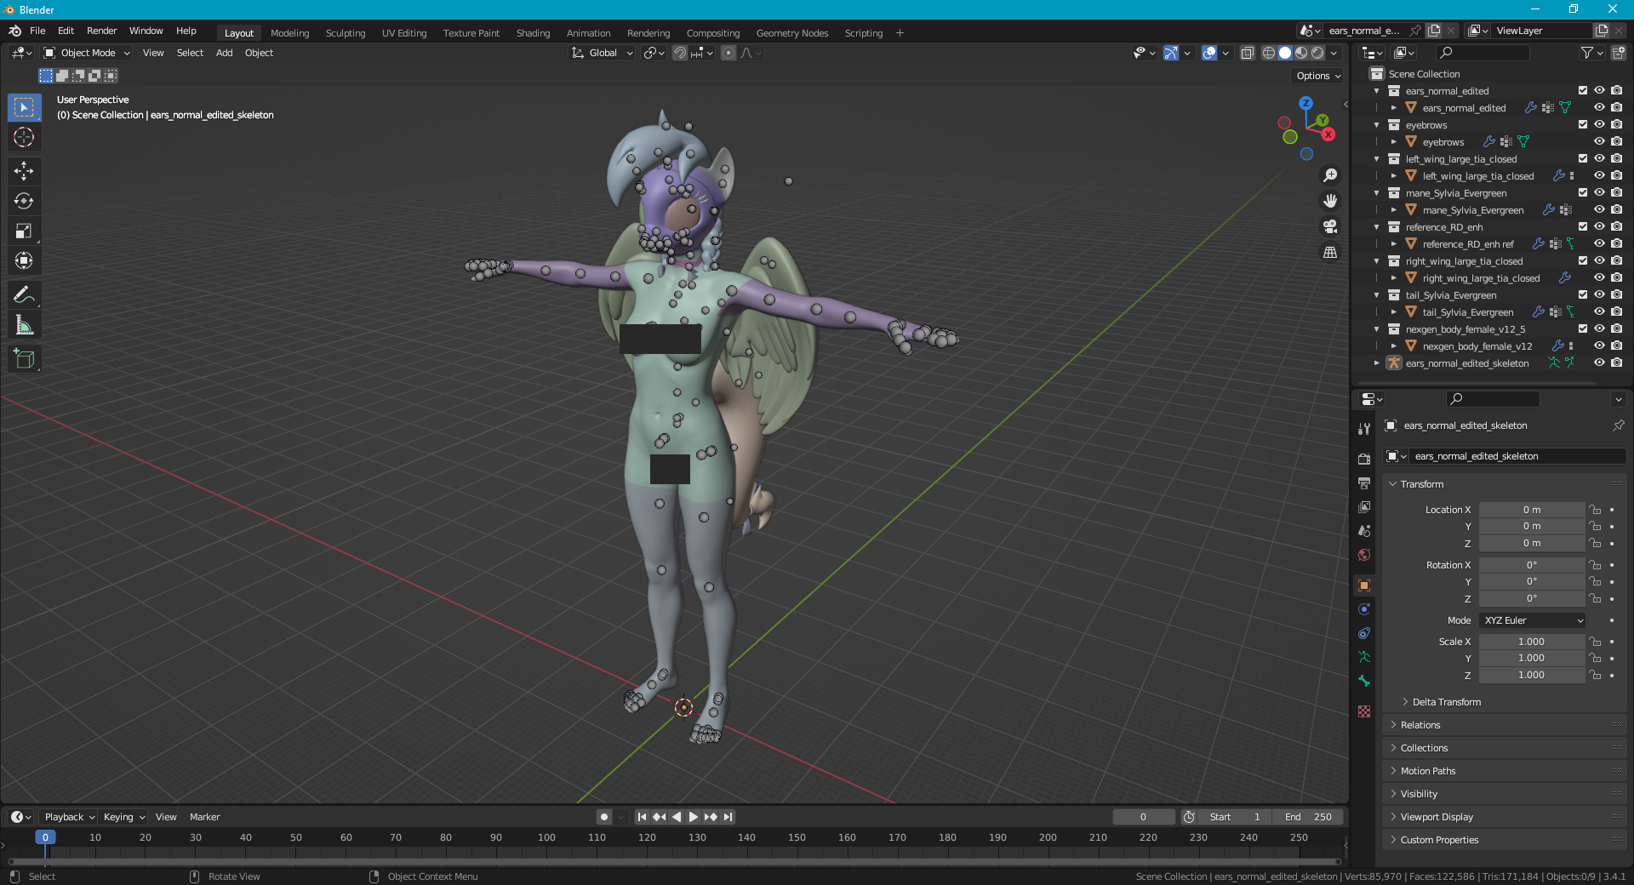Select the Move tool
Screen dimensions: 1634x885
(24, 171)
